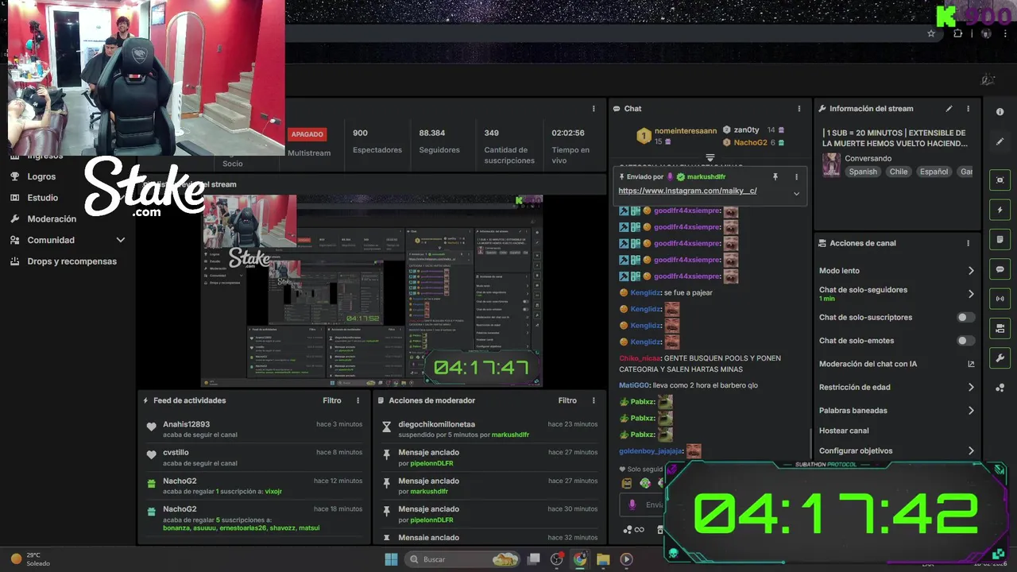
Task: Click the wrench sidebar icon
Action: click(x=1000, y=357)
